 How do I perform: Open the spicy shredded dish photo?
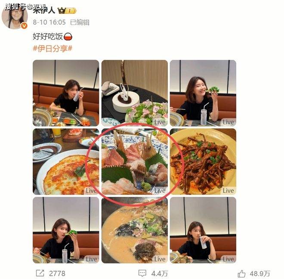tap(203, 161)
